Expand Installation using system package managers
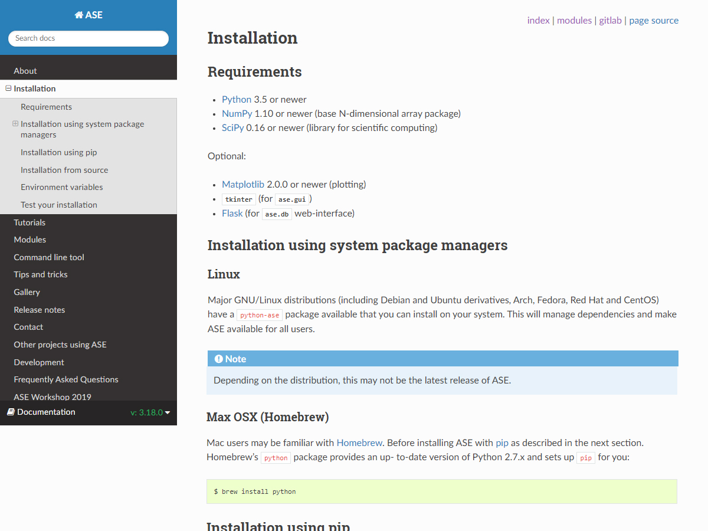708x531 pixels. [15, 124]
